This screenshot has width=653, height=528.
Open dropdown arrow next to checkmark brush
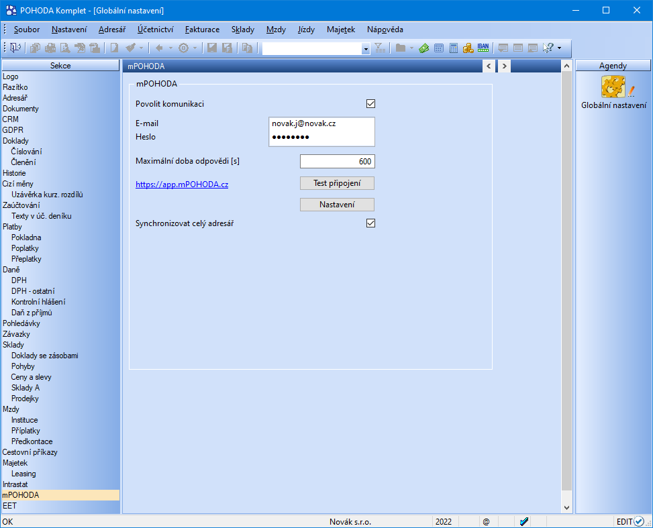click(x=141, y=48)
